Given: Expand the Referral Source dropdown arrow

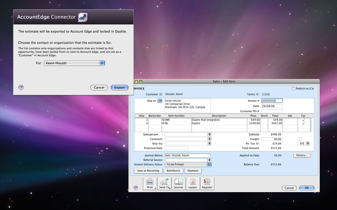Looking at the screenshot, I should 209,160.
